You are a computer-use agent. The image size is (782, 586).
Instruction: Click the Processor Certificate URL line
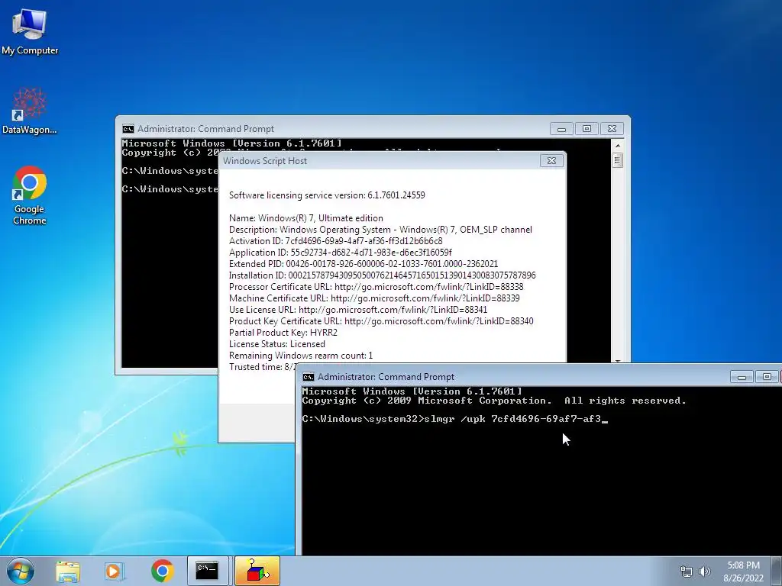coord(376,287)
